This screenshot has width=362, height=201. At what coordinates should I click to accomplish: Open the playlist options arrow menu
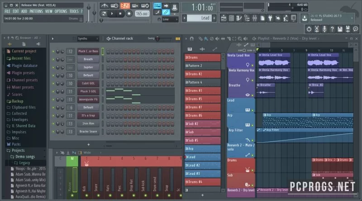point(186,38)
